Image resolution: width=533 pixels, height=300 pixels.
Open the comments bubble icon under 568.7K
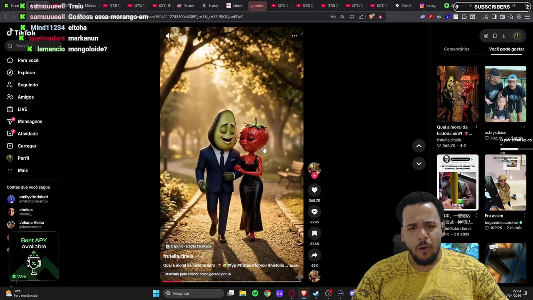[x=314, y=212]
